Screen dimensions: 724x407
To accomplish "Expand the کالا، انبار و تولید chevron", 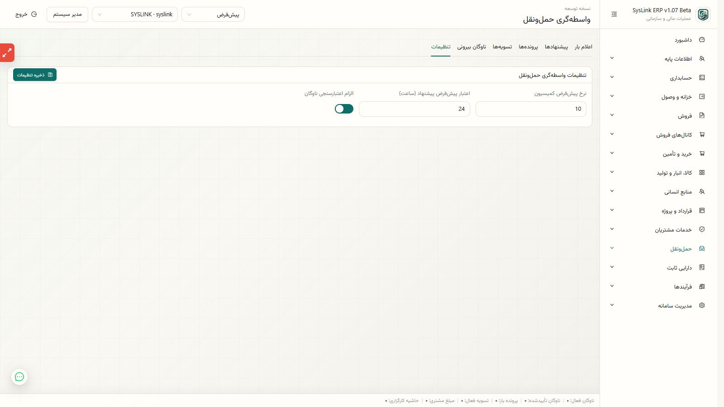I will (x=612, y=172).
